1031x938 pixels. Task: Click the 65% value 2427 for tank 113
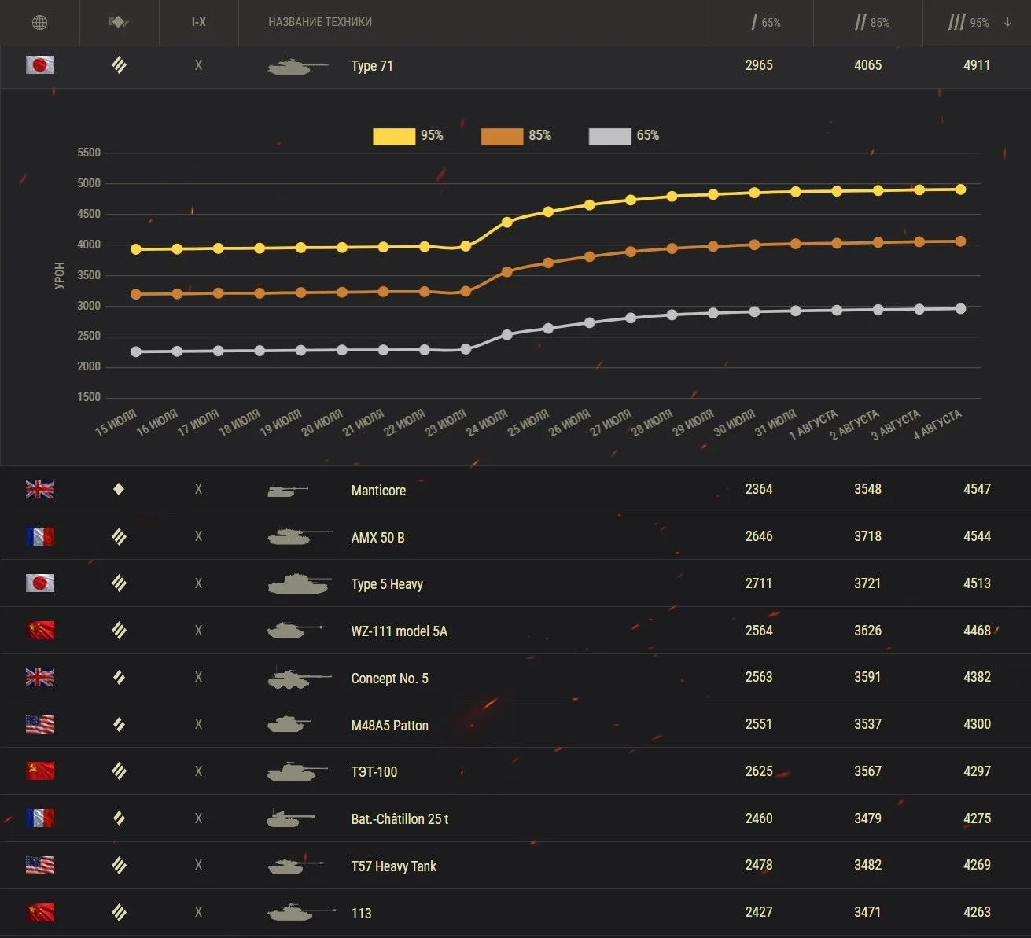[x=759, y=912]
